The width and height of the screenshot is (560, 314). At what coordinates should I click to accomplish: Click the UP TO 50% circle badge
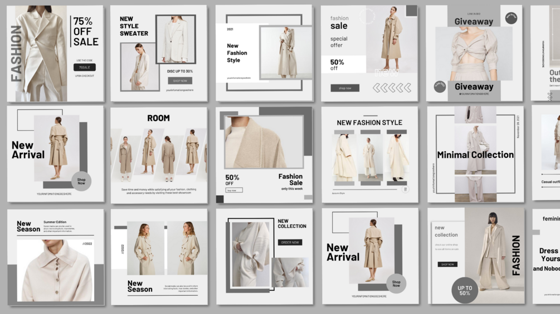pos(465,291)
